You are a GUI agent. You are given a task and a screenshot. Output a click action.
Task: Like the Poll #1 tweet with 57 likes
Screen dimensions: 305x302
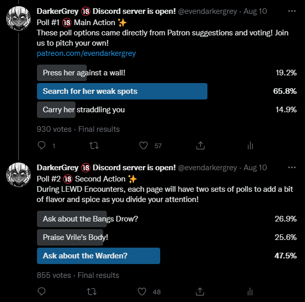click(x=144, y=146)
